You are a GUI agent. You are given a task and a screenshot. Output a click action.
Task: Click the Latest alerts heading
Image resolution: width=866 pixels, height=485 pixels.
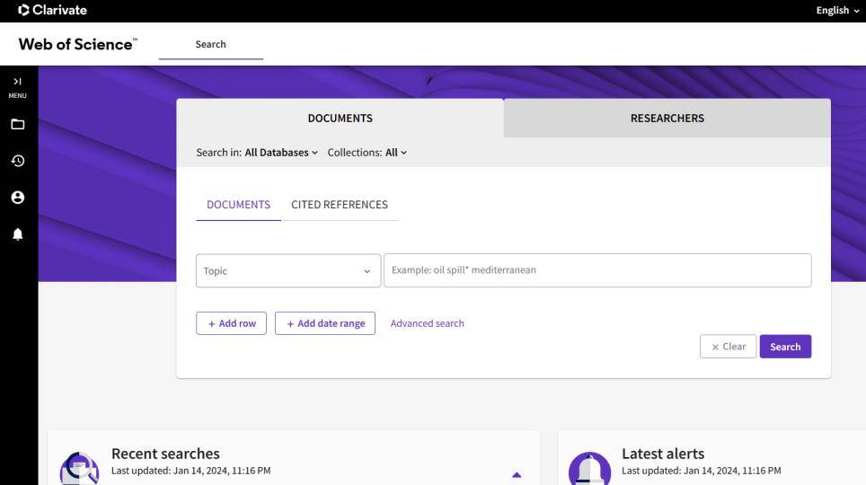(663, 454)
